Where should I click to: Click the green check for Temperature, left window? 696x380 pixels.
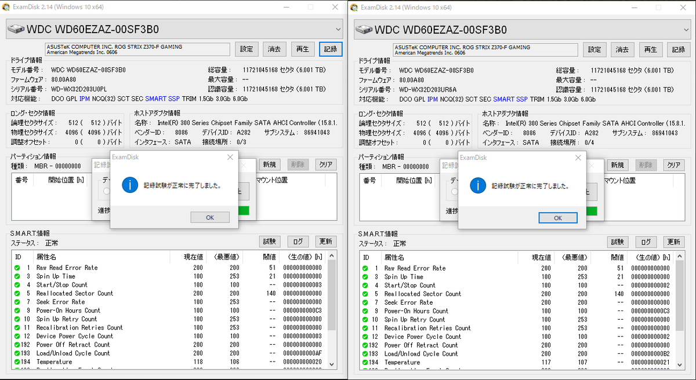coord(17,362)
